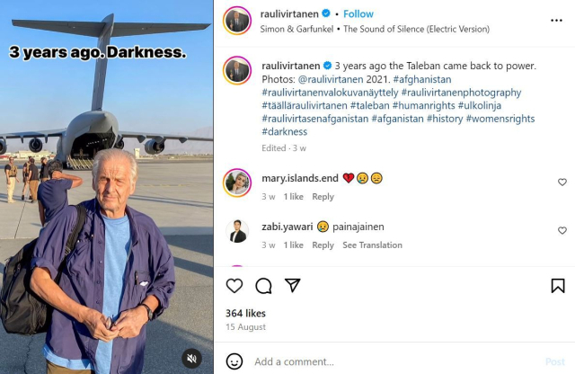
Task: Share post via paper plane icon
Action: 293,286
